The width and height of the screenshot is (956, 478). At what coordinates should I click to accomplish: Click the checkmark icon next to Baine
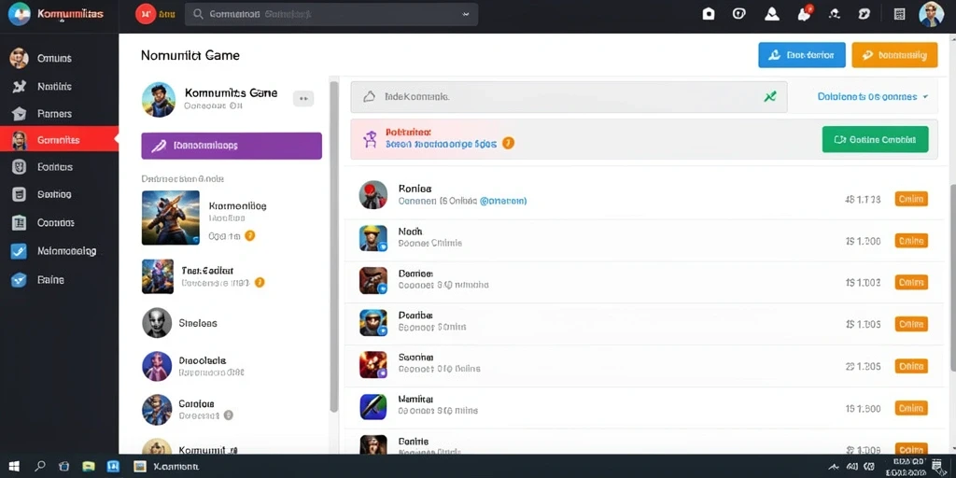click(19, 280)
